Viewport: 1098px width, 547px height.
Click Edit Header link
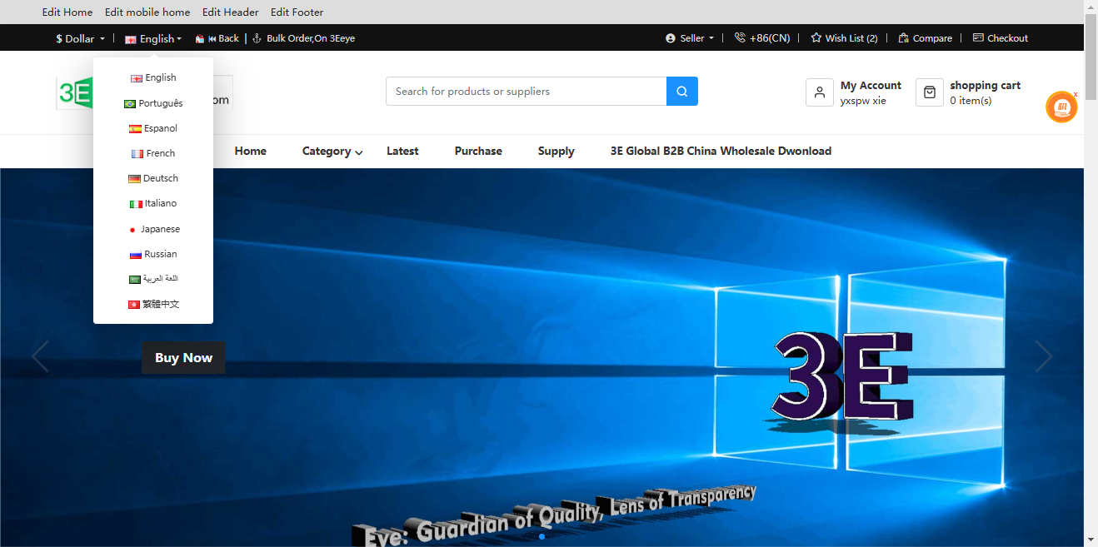pos(231,12)
